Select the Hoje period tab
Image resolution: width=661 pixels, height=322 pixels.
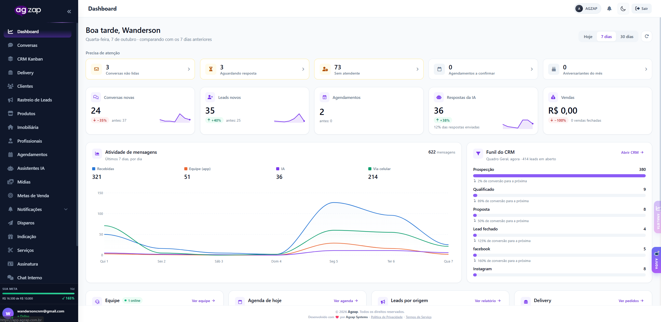[588, 36]
